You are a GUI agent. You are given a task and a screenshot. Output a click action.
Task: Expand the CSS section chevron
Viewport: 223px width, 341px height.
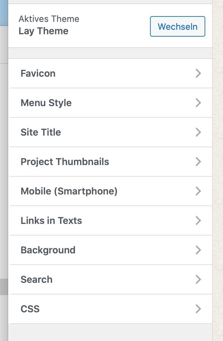point(198,309)
